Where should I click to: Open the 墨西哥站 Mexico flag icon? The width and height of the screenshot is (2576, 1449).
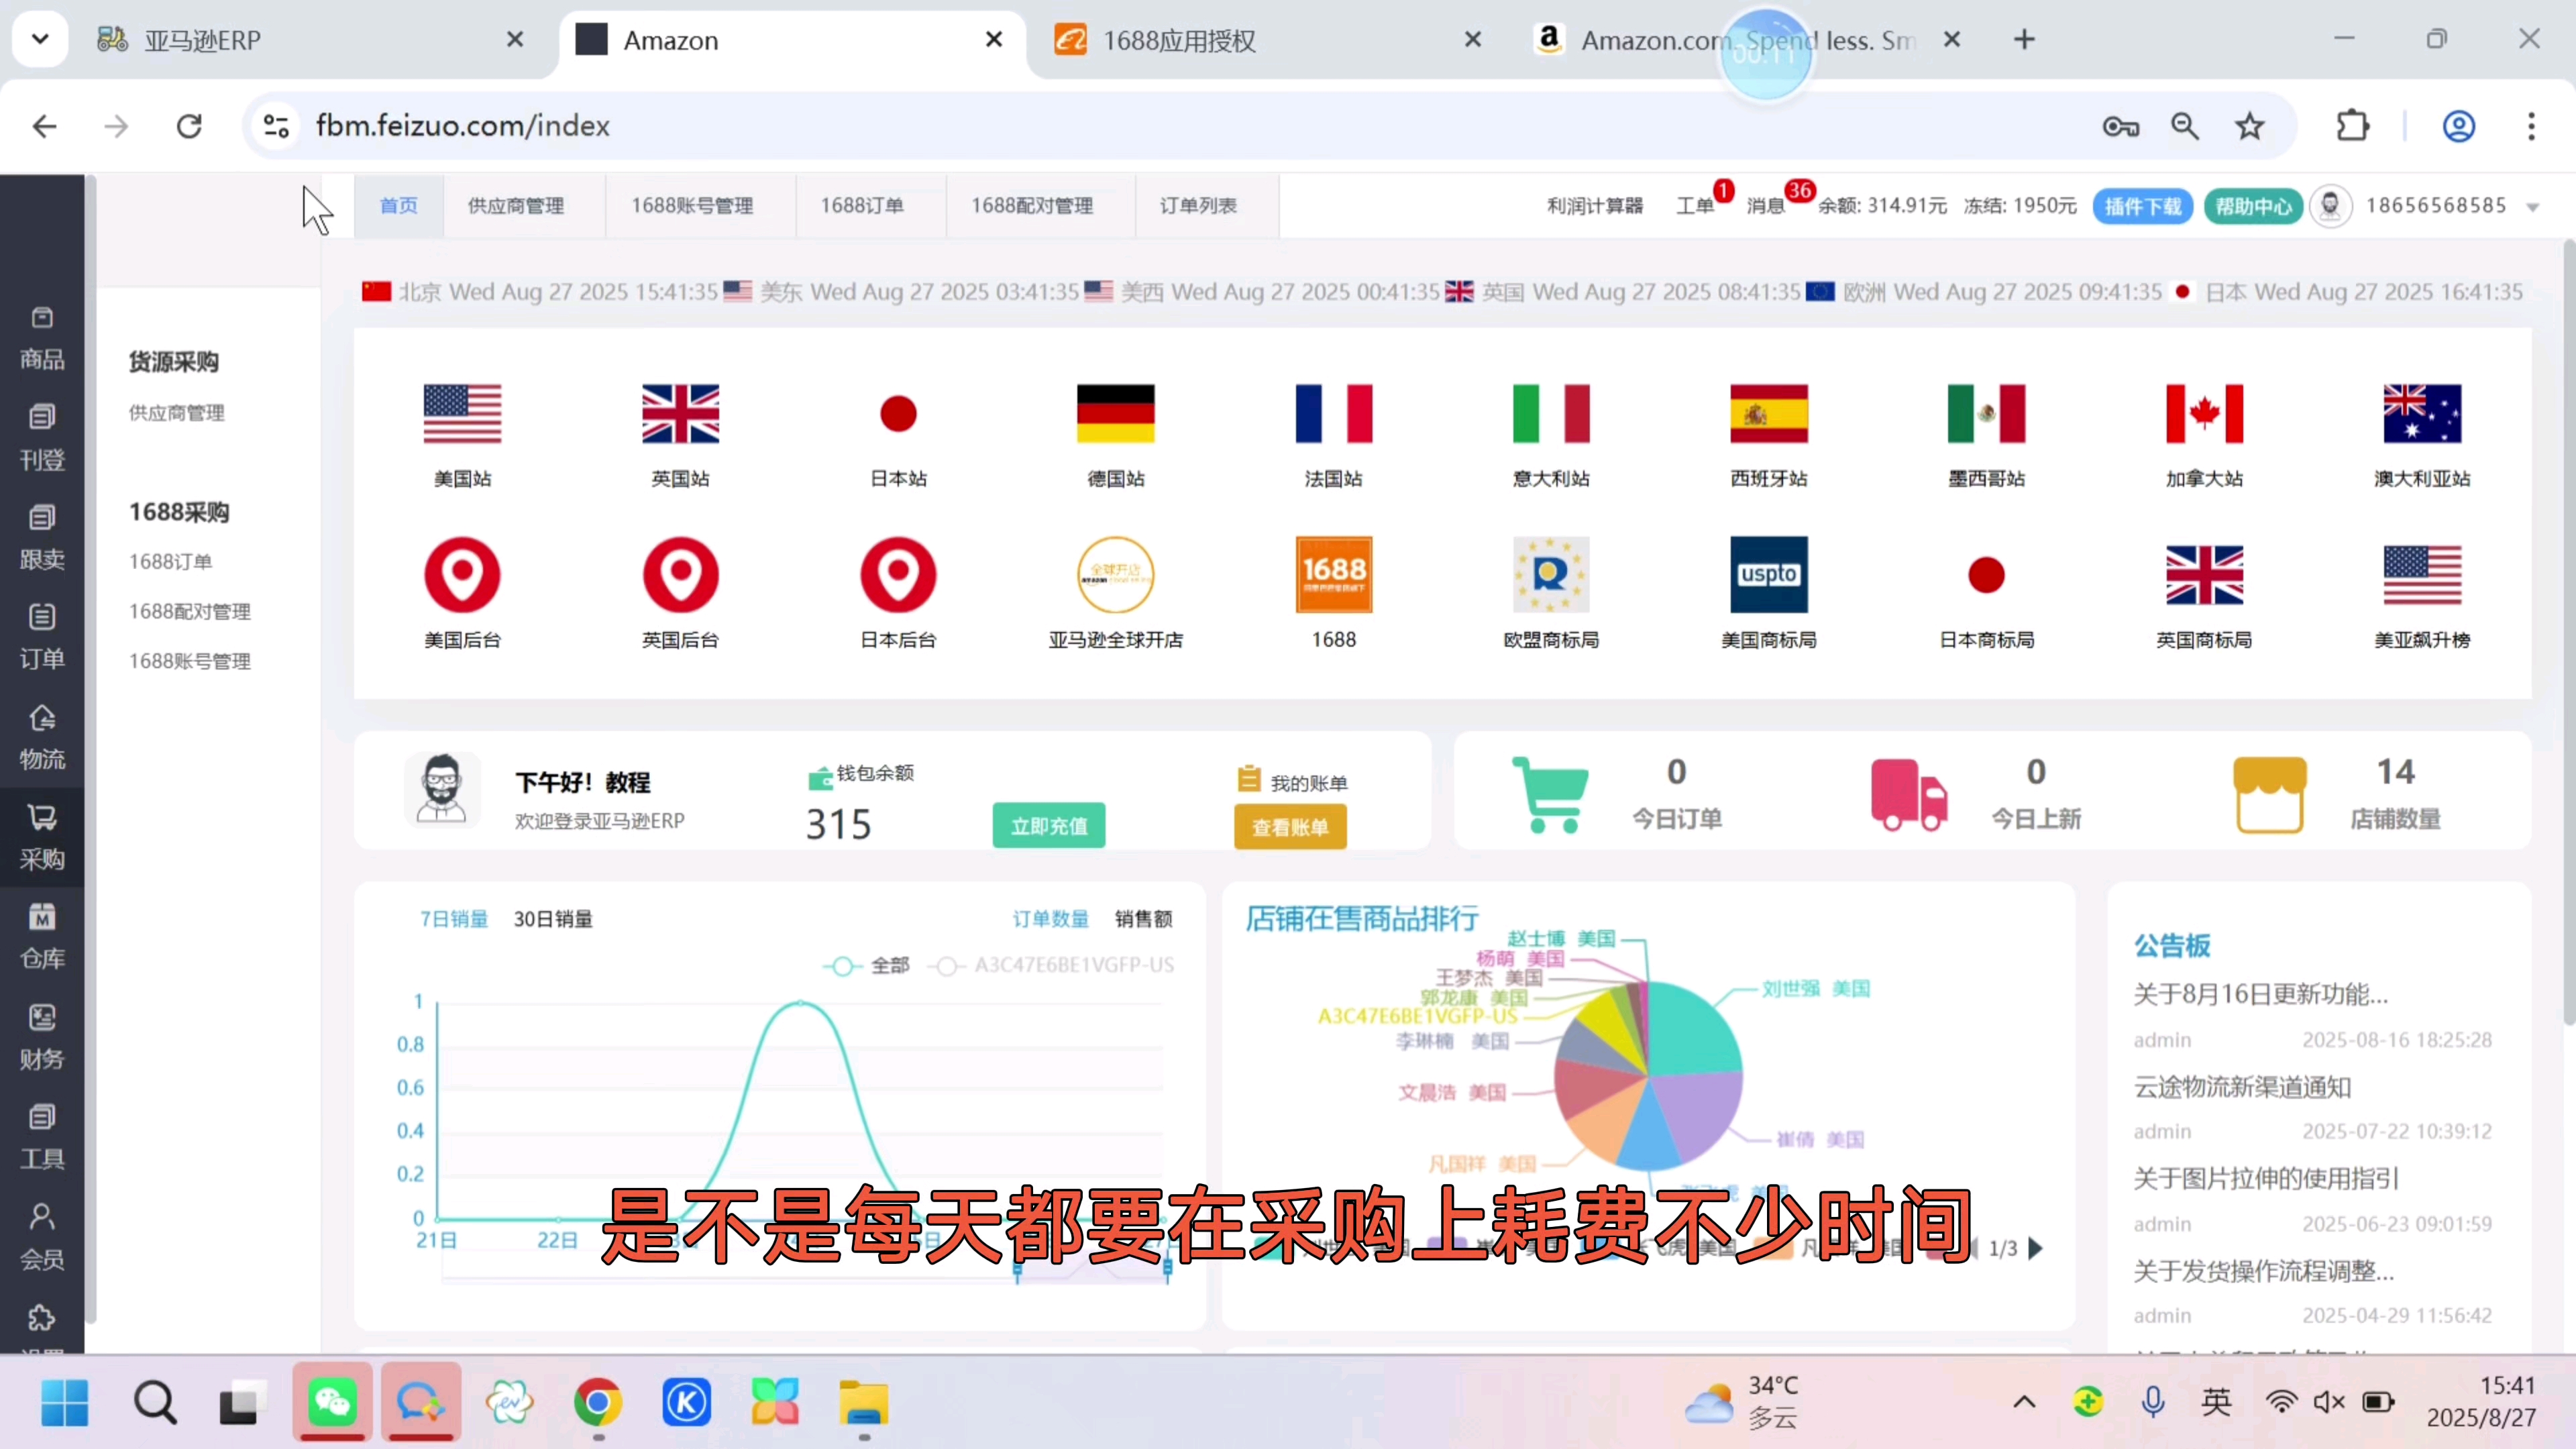tap(1986, 413)
